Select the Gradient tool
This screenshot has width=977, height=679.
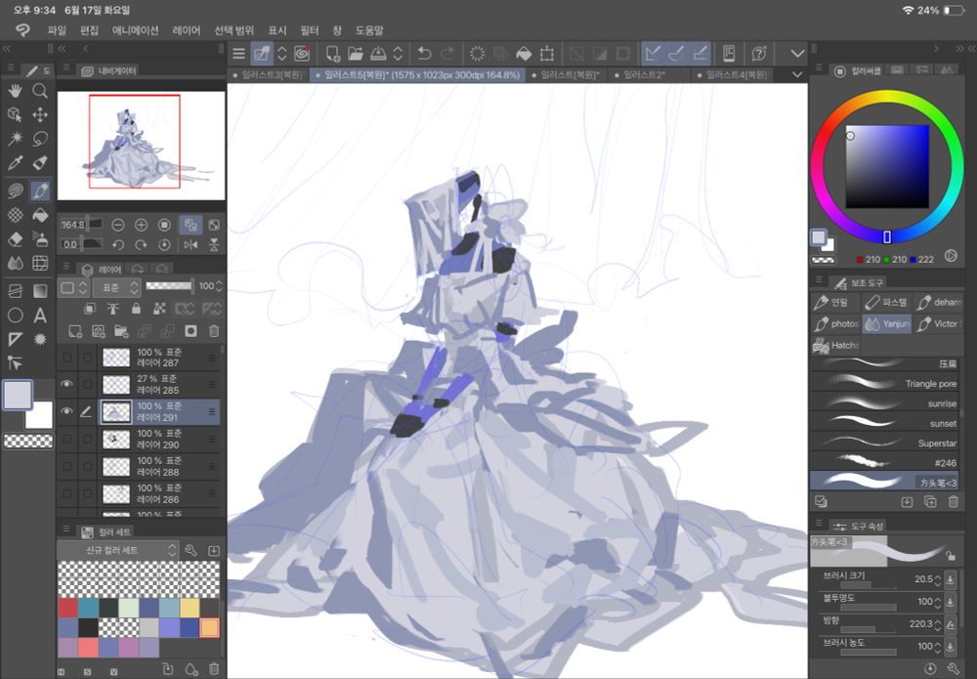(40, 291)
